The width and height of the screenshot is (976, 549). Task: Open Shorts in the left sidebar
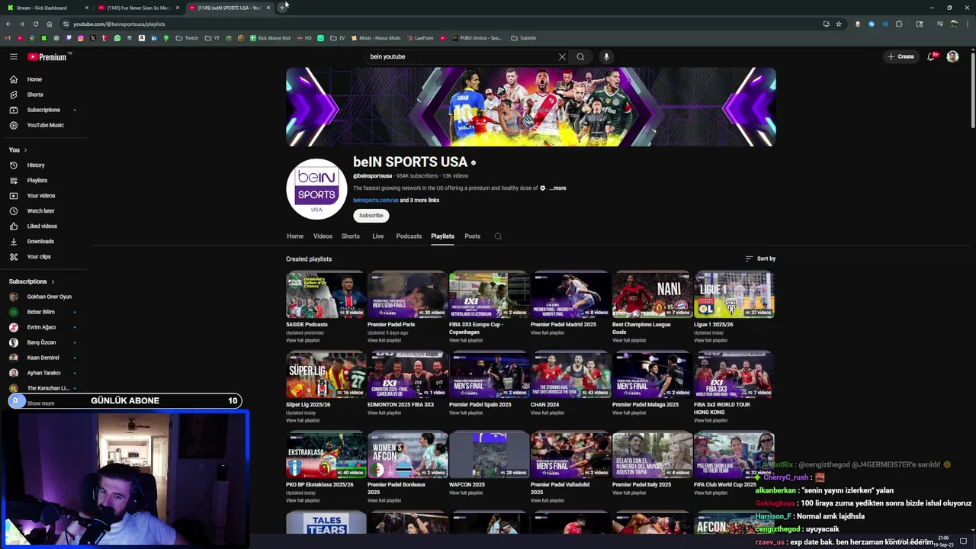[x=35, y=95]
